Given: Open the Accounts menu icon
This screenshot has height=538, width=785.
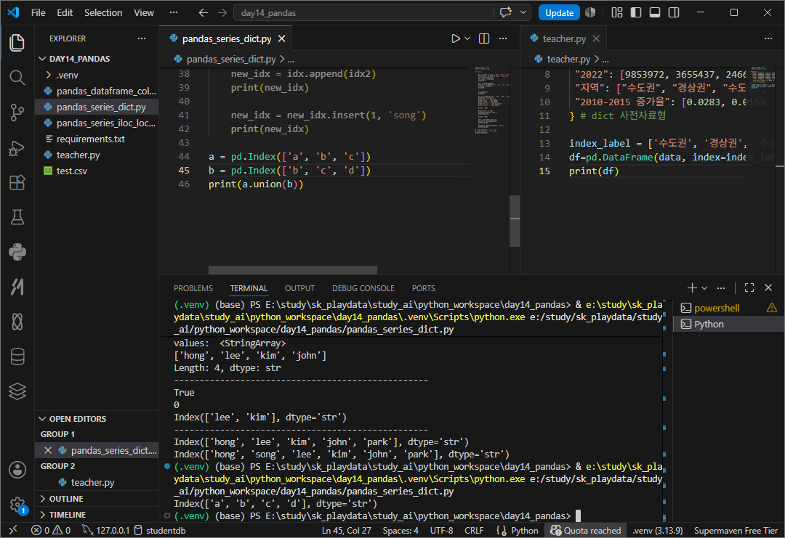Looking at the screenshot, I should (x=17, y=470).
